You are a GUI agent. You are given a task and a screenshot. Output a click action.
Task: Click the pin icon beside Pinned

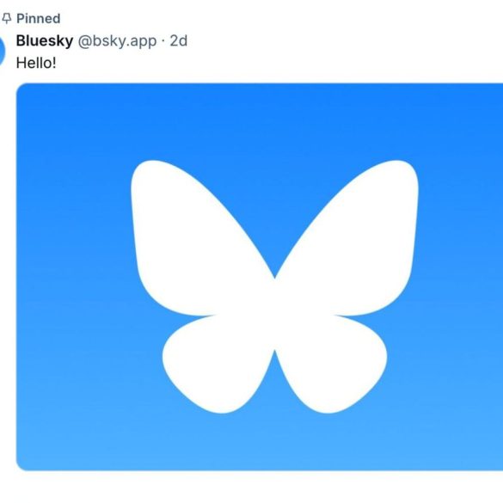(x=7, y=19)
